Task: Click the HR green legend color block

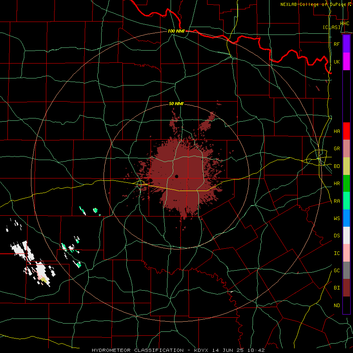Action: pyautogui.click(x=346, y=184)
